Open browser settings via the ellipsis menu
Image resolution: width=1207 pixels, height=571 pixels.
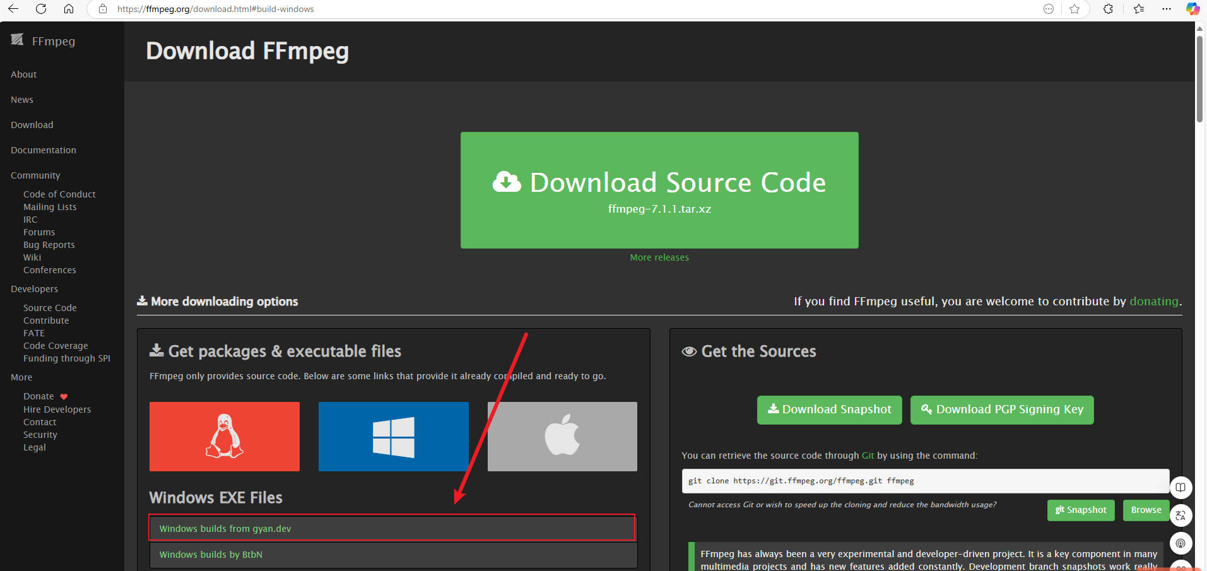(1167, 9)
